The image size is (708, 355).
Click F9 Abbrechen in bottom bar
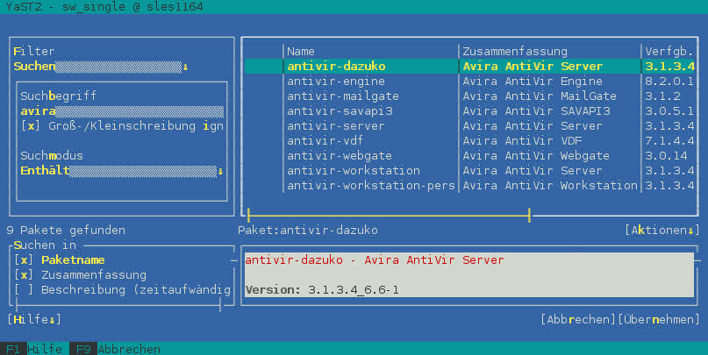click(118, 349)
